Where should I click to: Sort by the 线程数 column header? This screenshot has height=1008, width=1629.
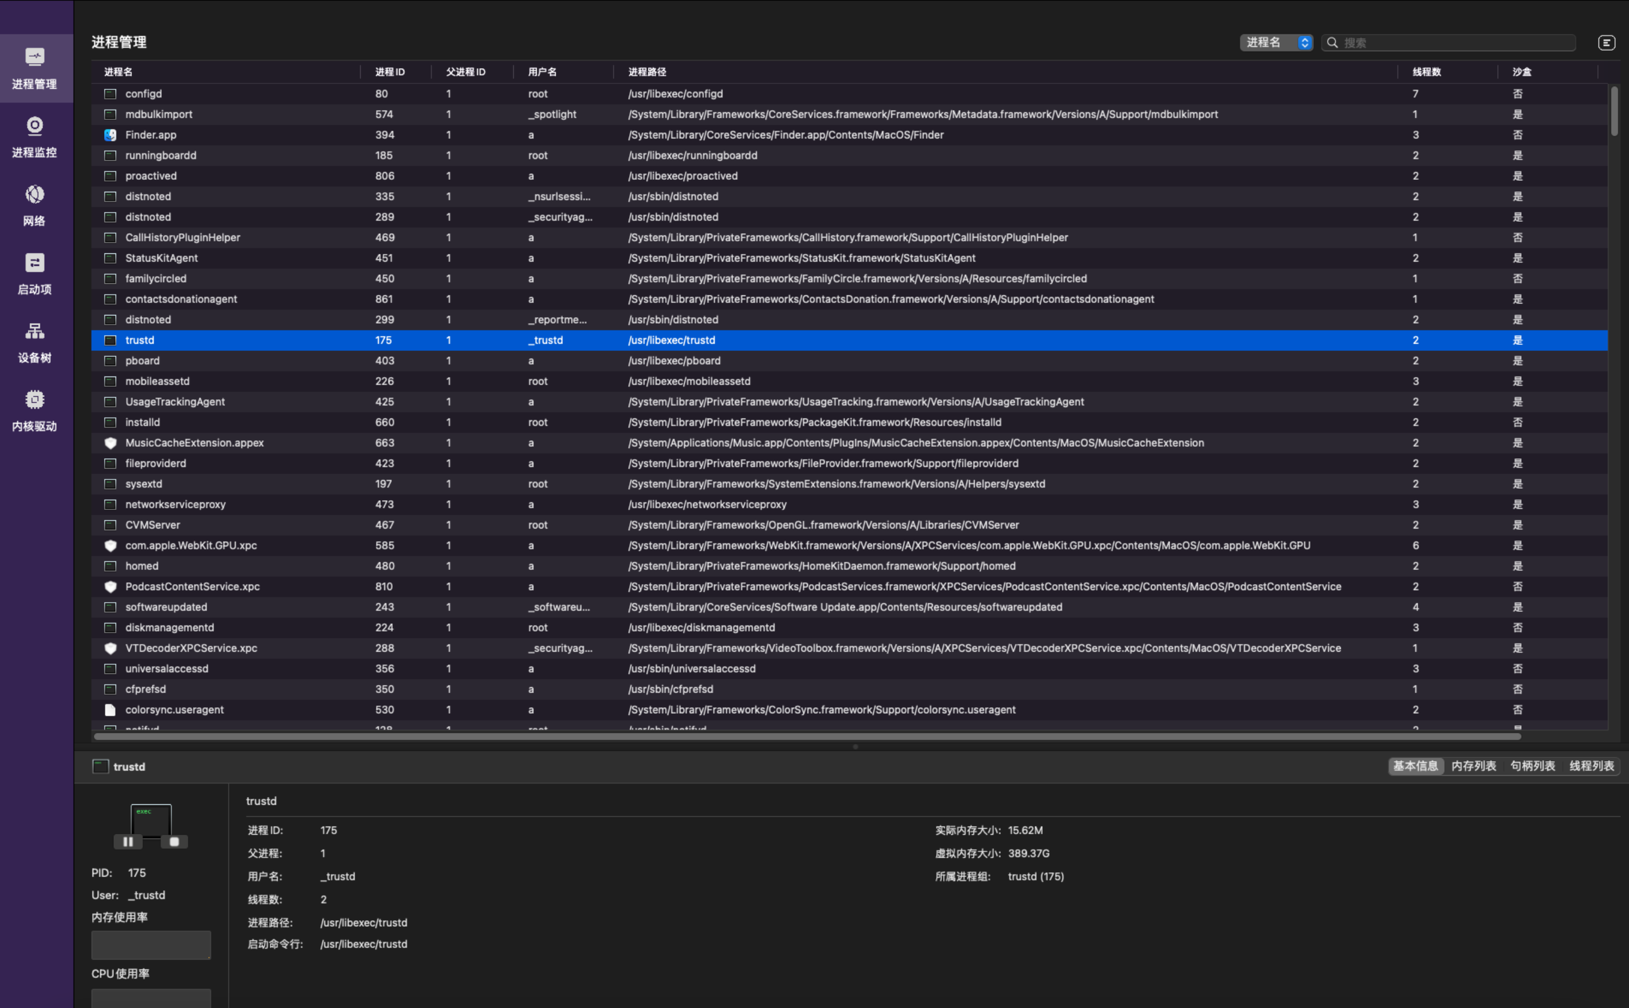tap(1426, 72)
